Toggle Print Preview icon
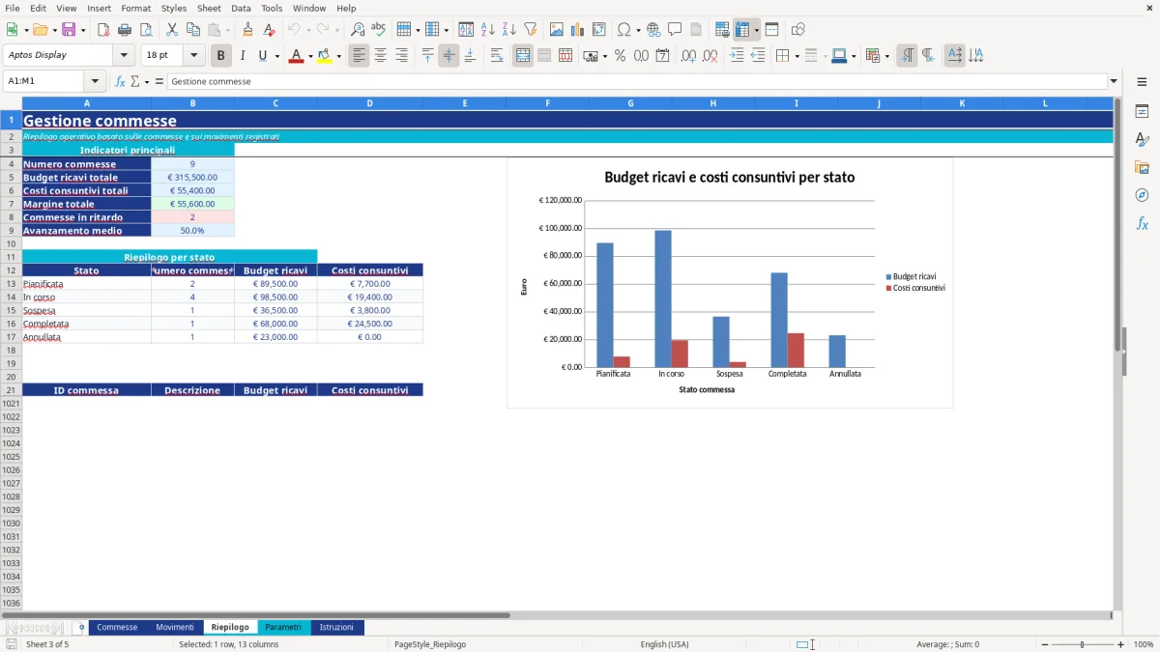This screenshot has width=1160, height=652. (146, 30)
